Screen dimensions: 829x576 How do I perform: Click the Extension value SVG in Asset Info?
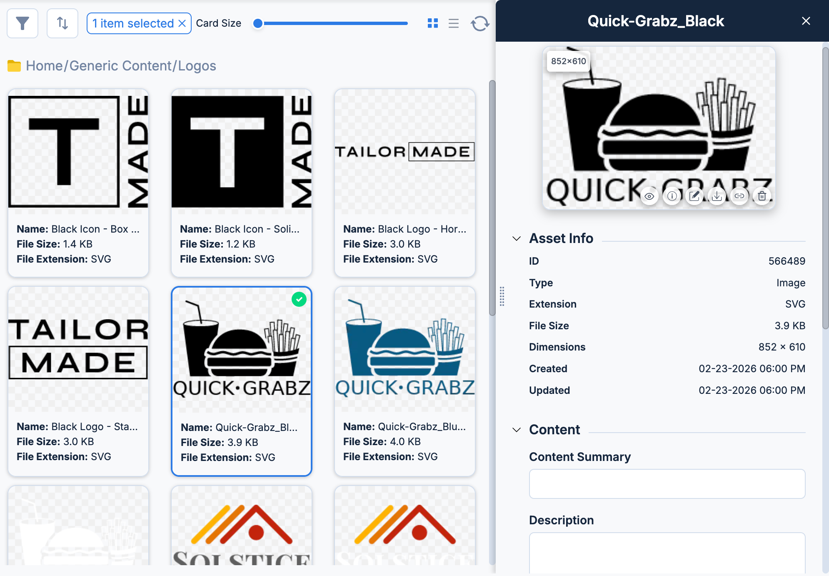coord(795,304)
